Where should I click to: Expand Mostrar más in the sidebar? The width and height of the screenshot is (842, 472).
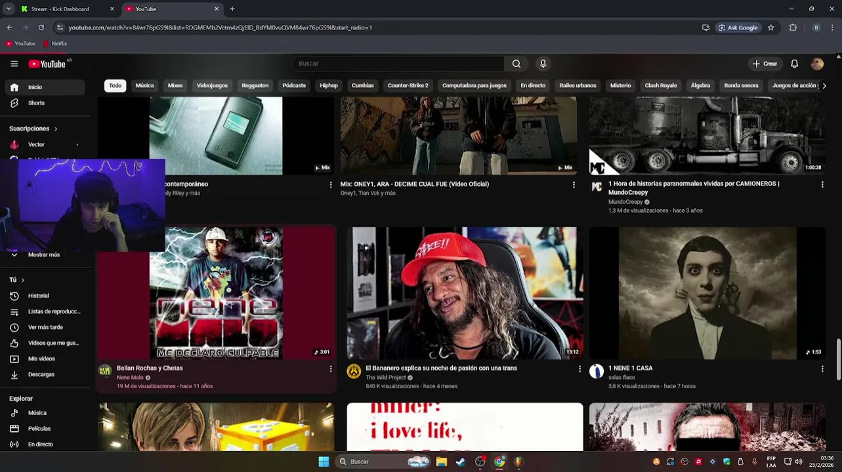(x=45, y=254)
